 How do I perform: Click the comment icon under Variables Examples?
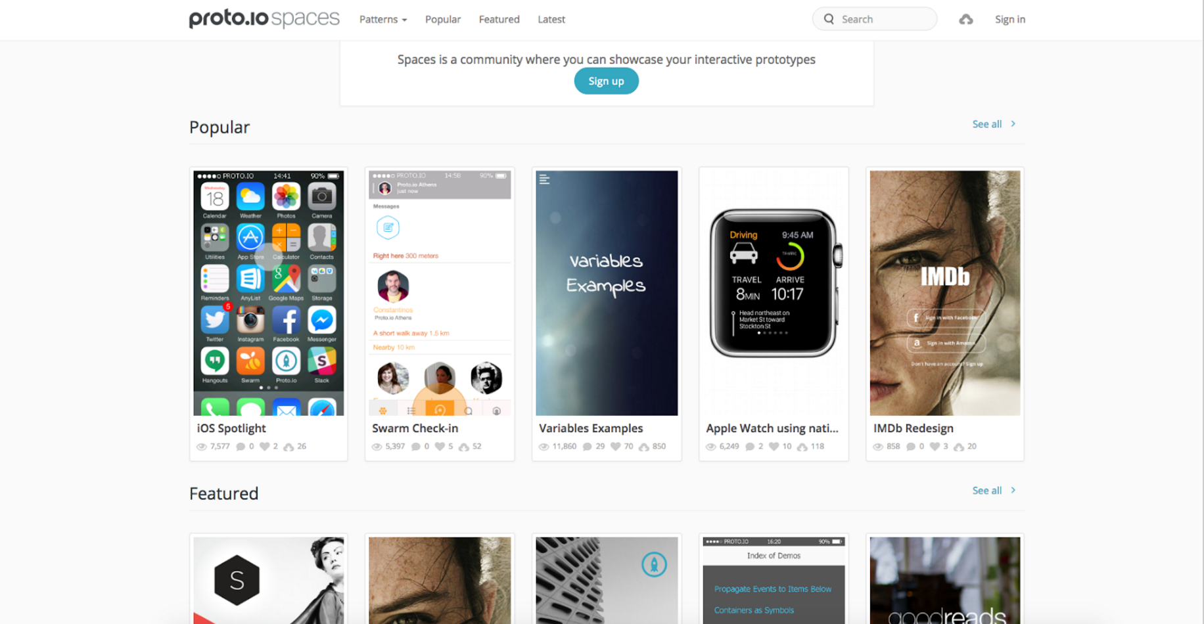coord(588,447)
